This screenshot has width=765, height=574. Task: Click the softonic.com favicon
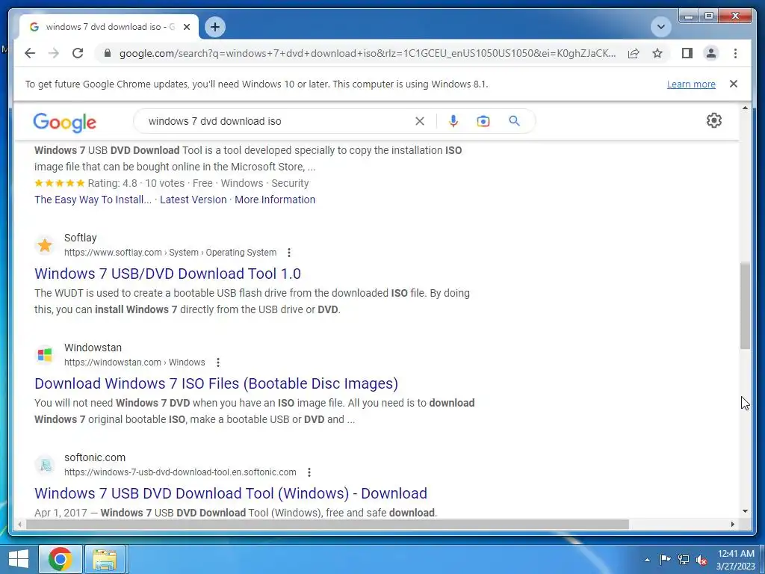(45, 465)
